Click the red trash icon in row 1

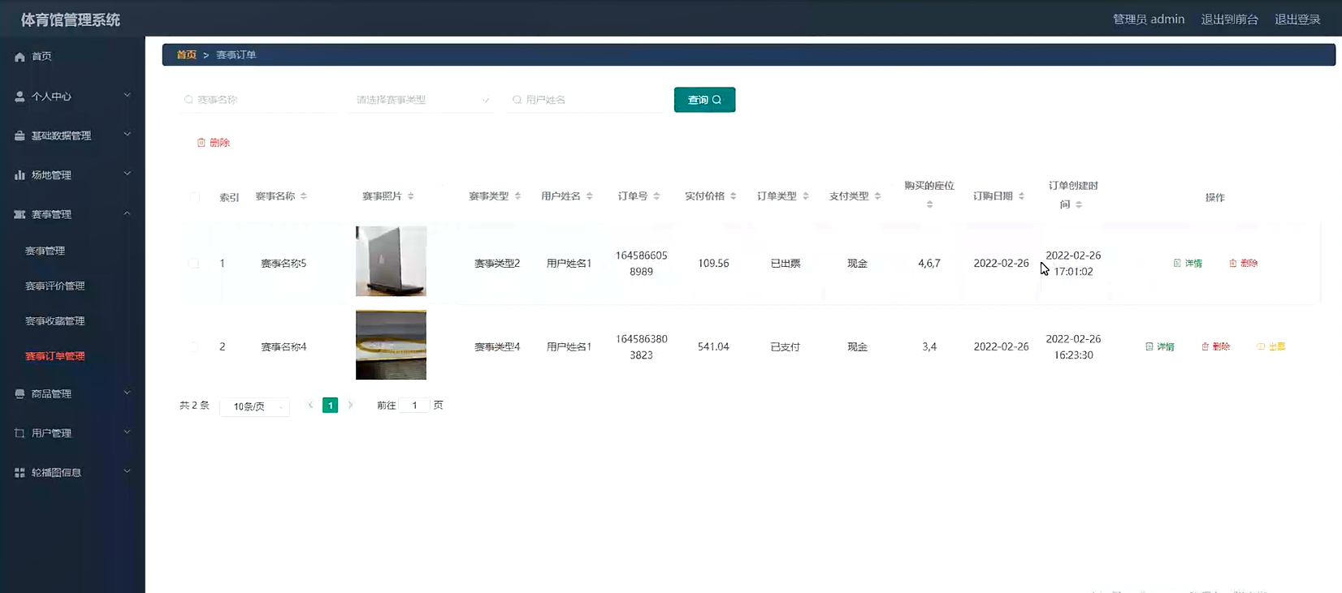coord(1232,264)
